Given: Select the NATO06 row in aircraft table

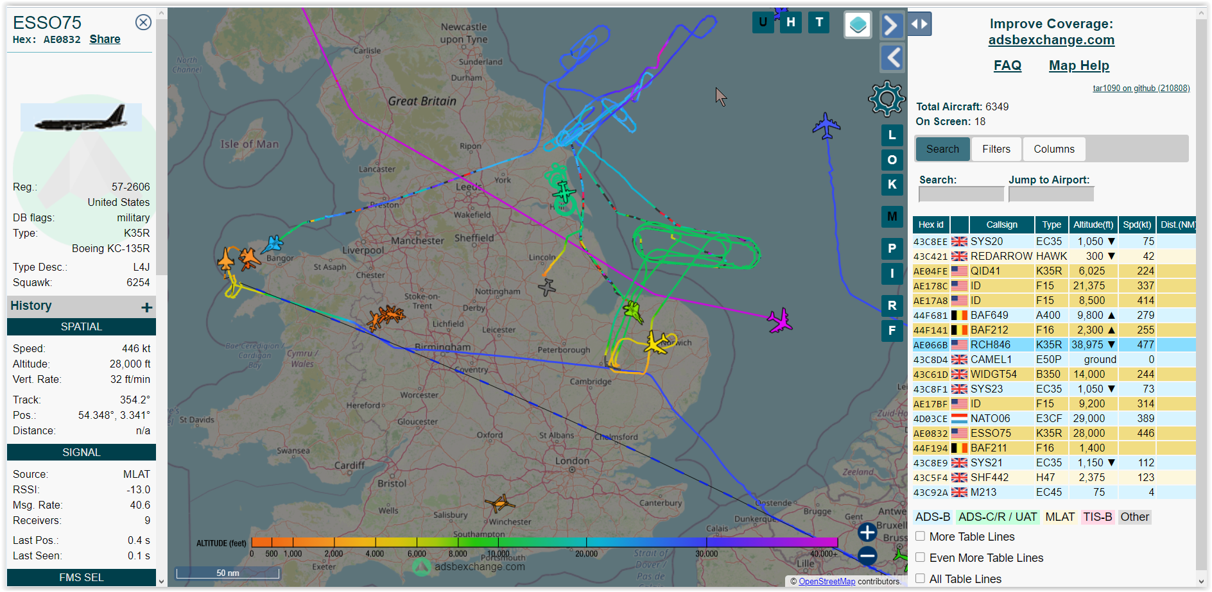Looking at the screenshot, I should pos(1054,419).
